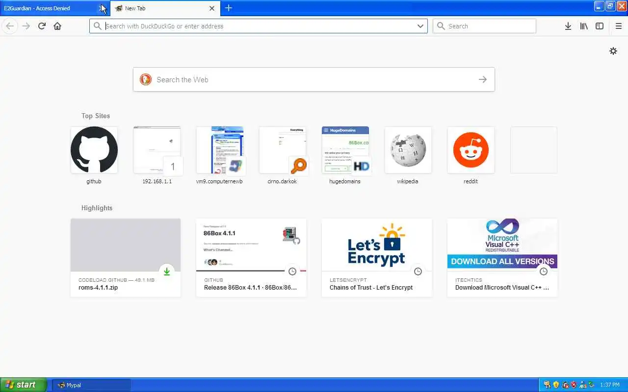
Task: Click history clock icon on 86Box card
Action: click(292, 271)
